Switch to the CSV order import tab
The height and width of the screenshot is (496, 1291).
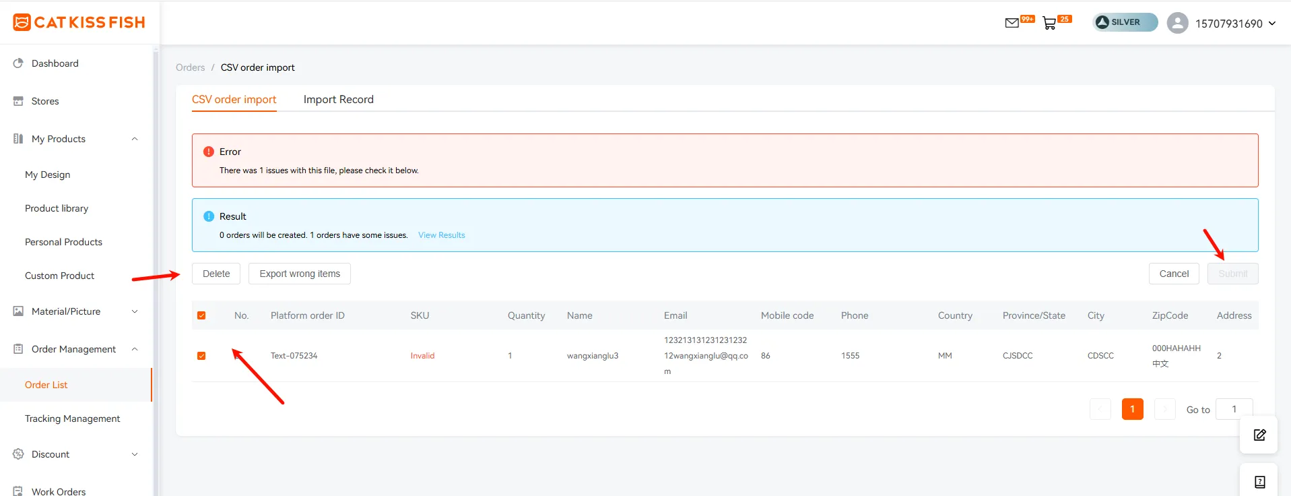tap(234, 99)
